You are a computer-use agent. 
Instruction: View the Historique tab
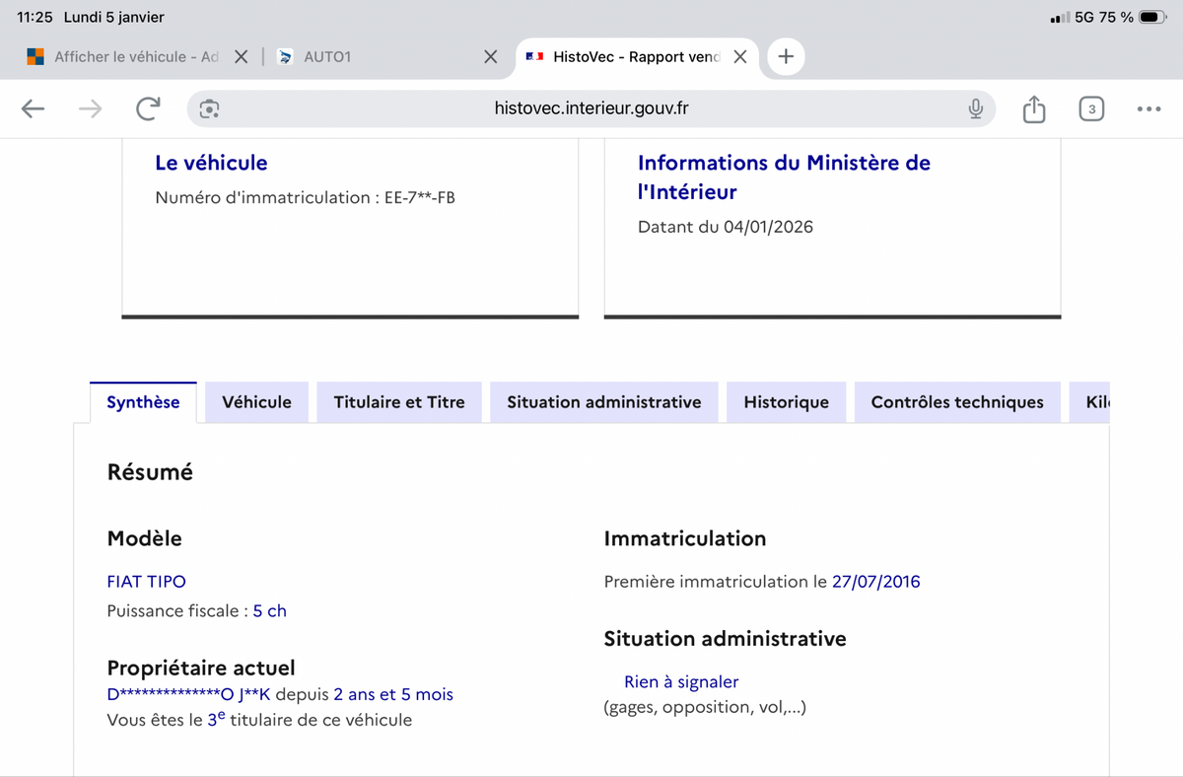(786, 402)
